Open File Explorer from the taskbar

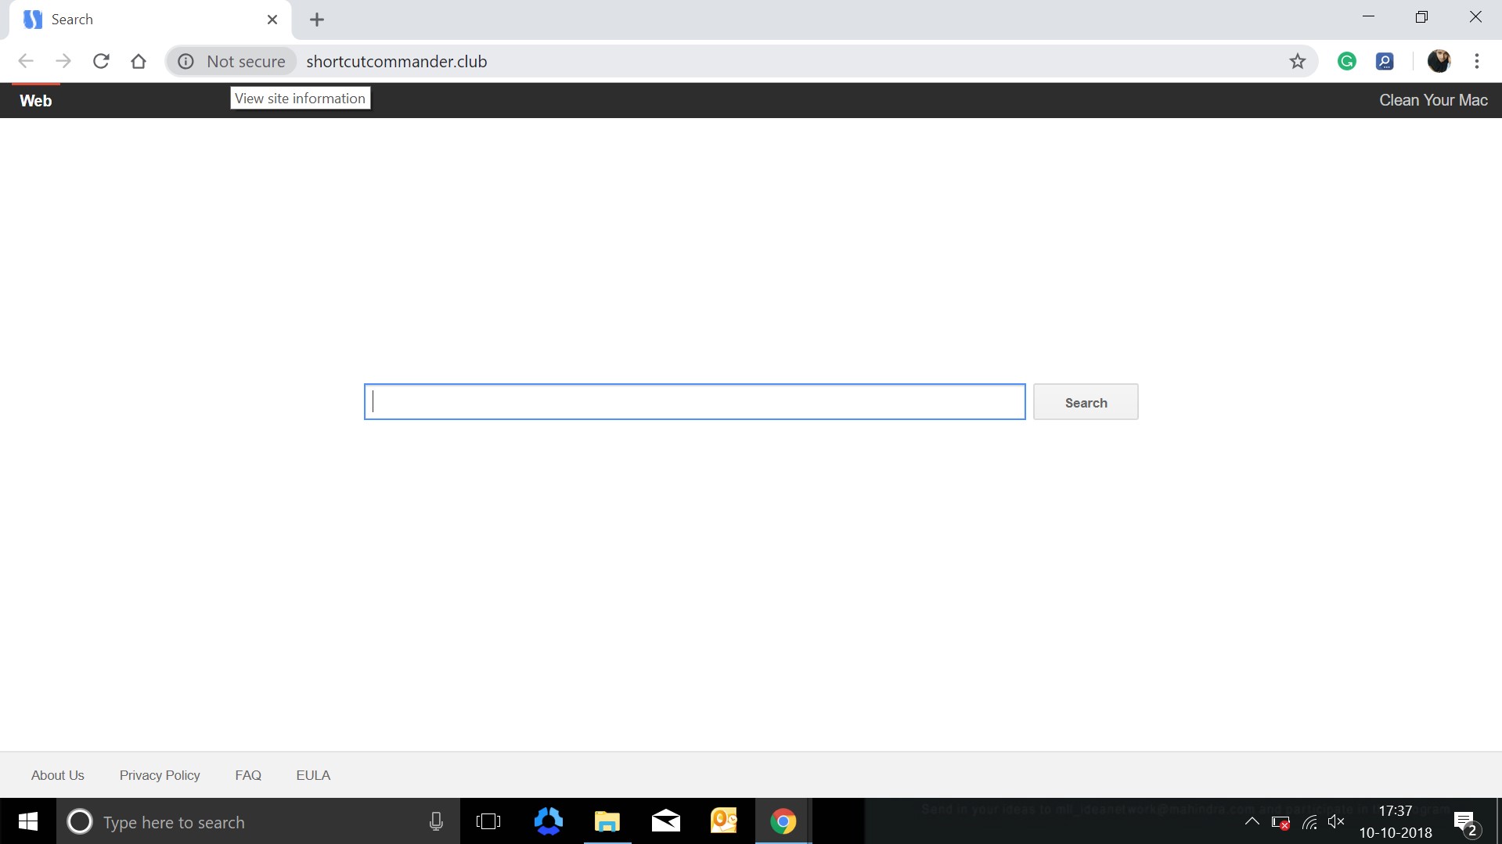607,821
